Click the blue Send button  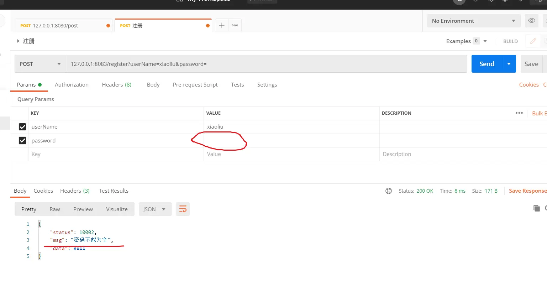pos(487,64)
